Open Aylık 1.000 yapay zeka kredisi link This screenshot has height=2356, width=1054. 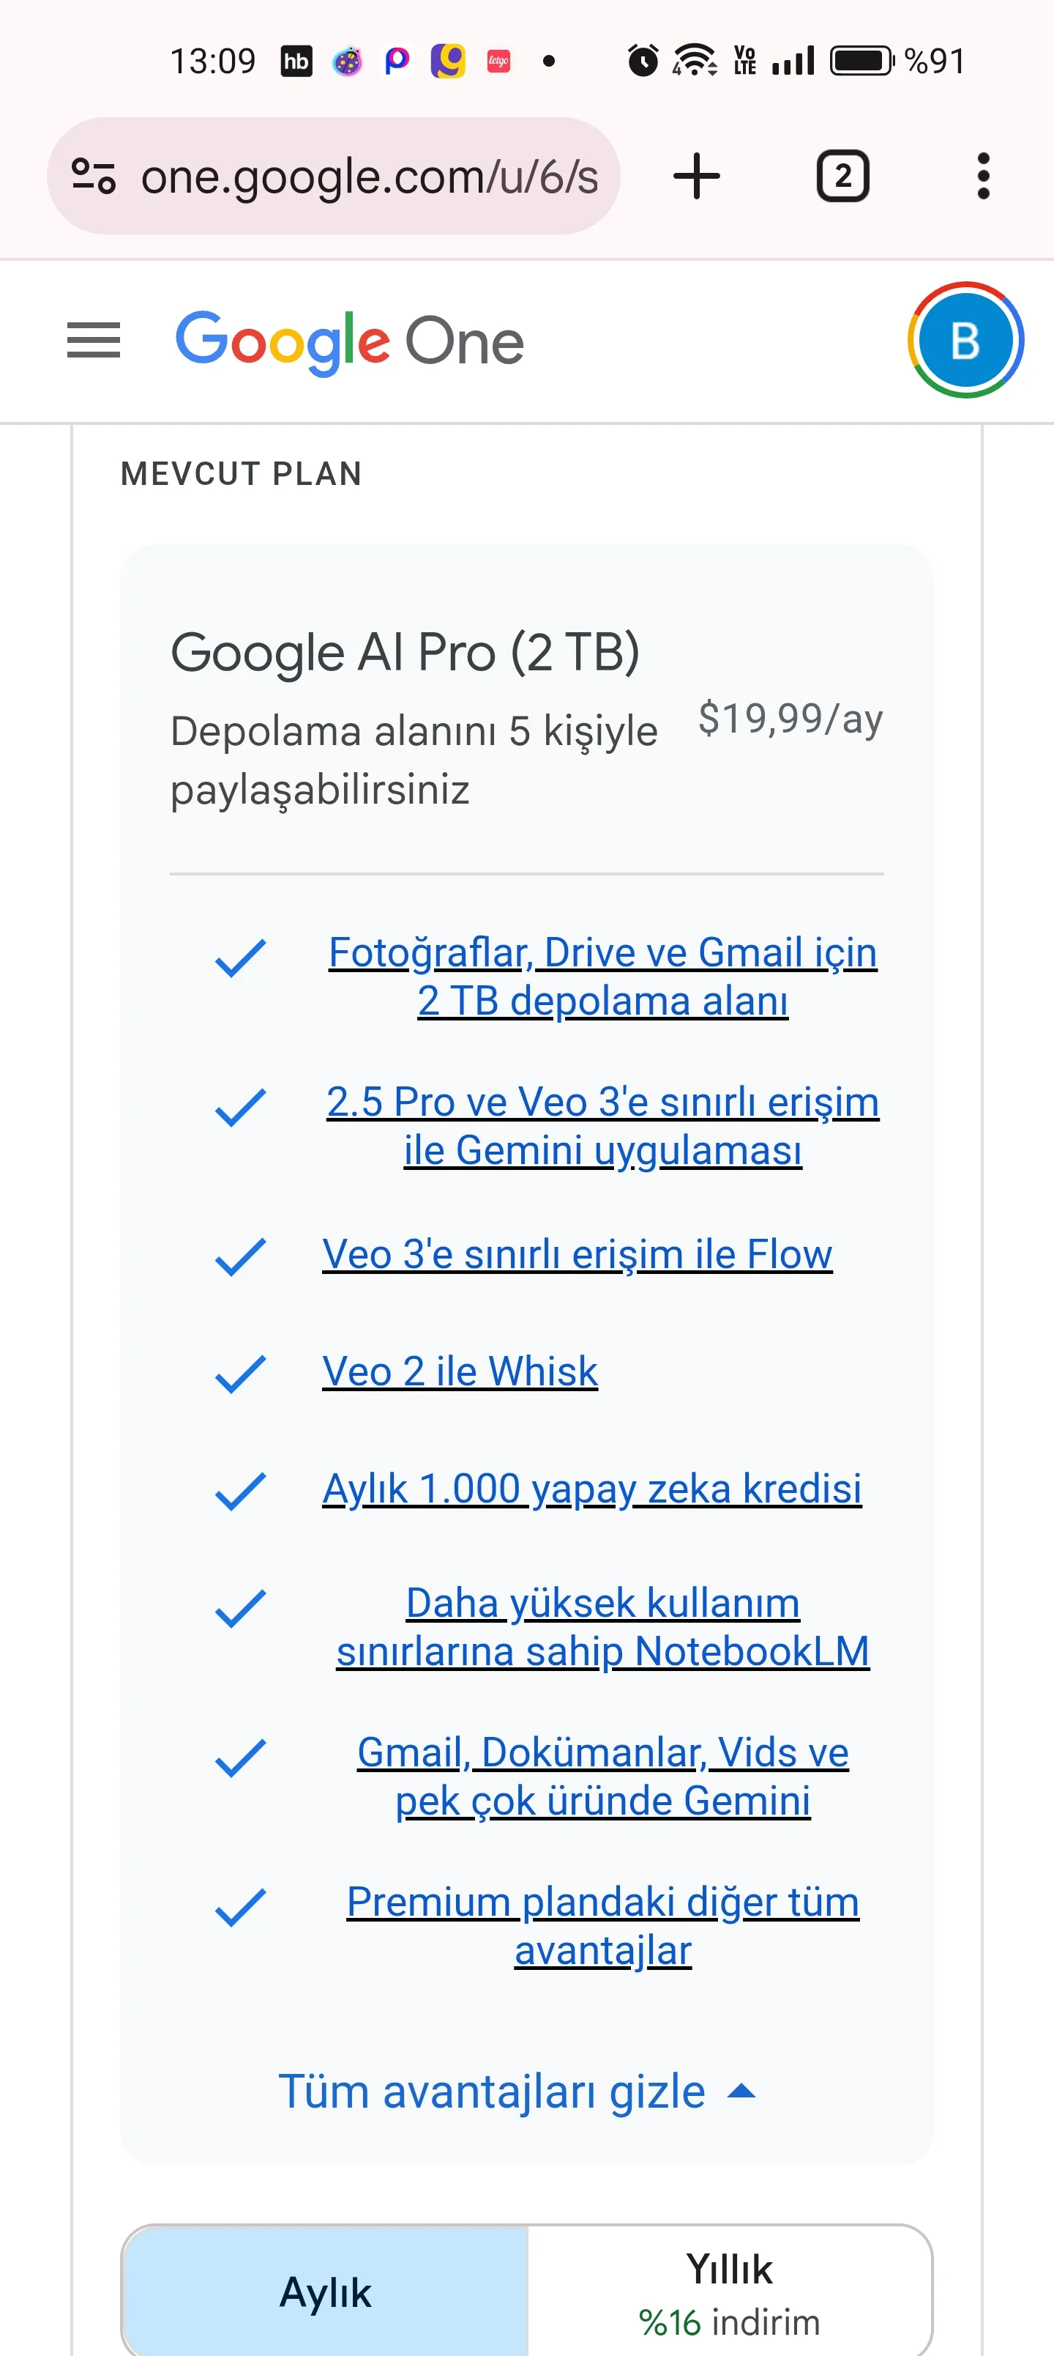(x=591, y=1488)
